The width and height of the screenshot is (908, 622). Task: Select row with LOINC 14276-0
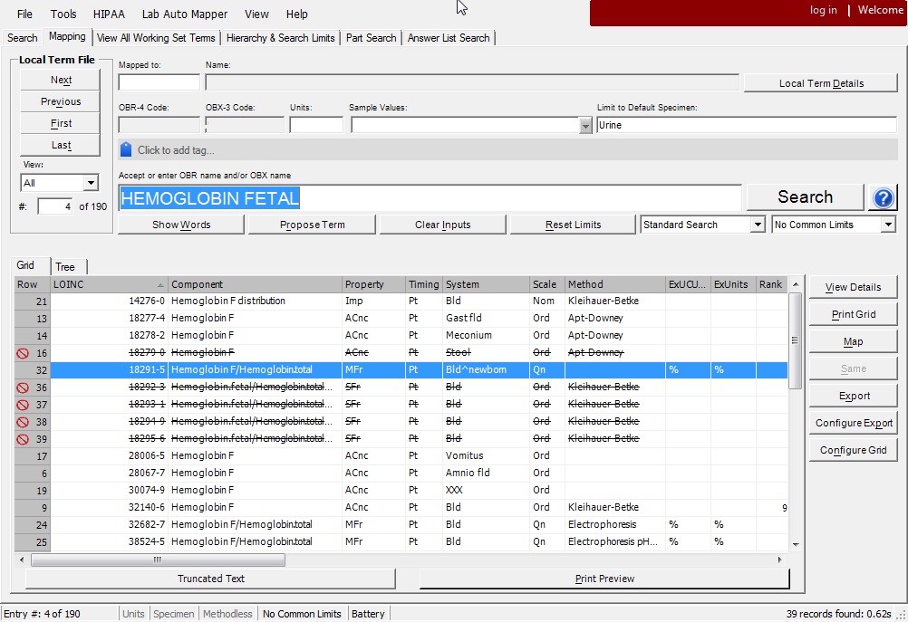[x=401, y=301]
